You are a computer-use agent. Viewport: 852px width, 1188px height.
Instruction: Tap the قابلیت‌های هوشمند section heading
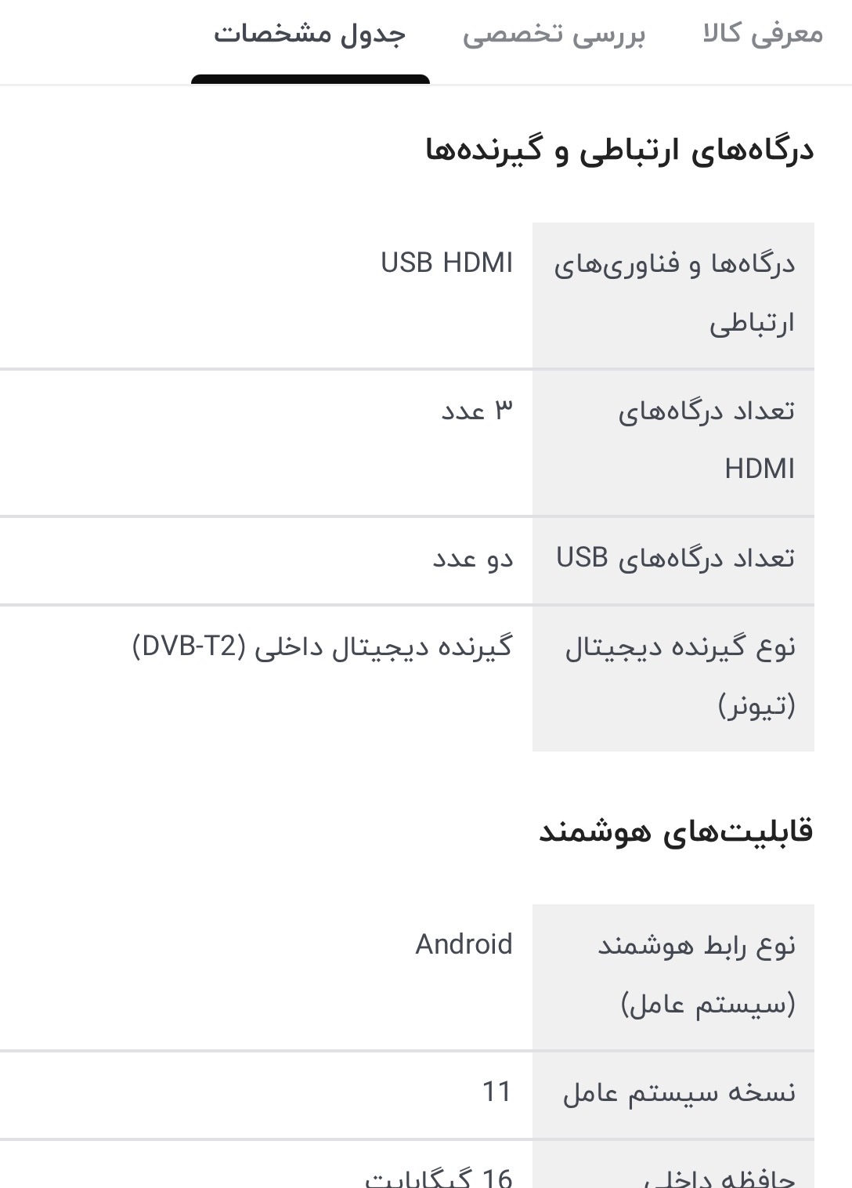pyautogui.click(x=676, y=831)
